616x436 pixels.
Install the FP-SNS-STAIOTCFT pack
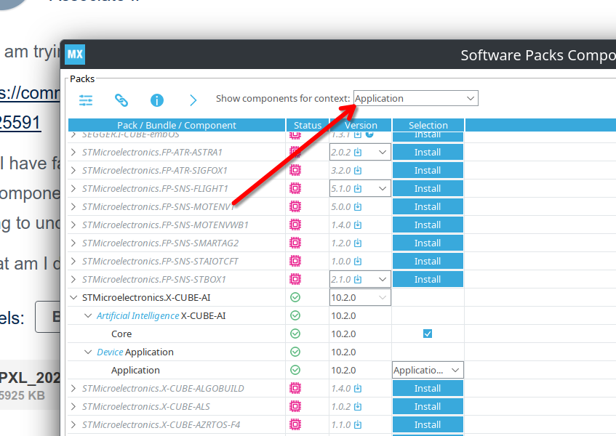tap(428, 261)
